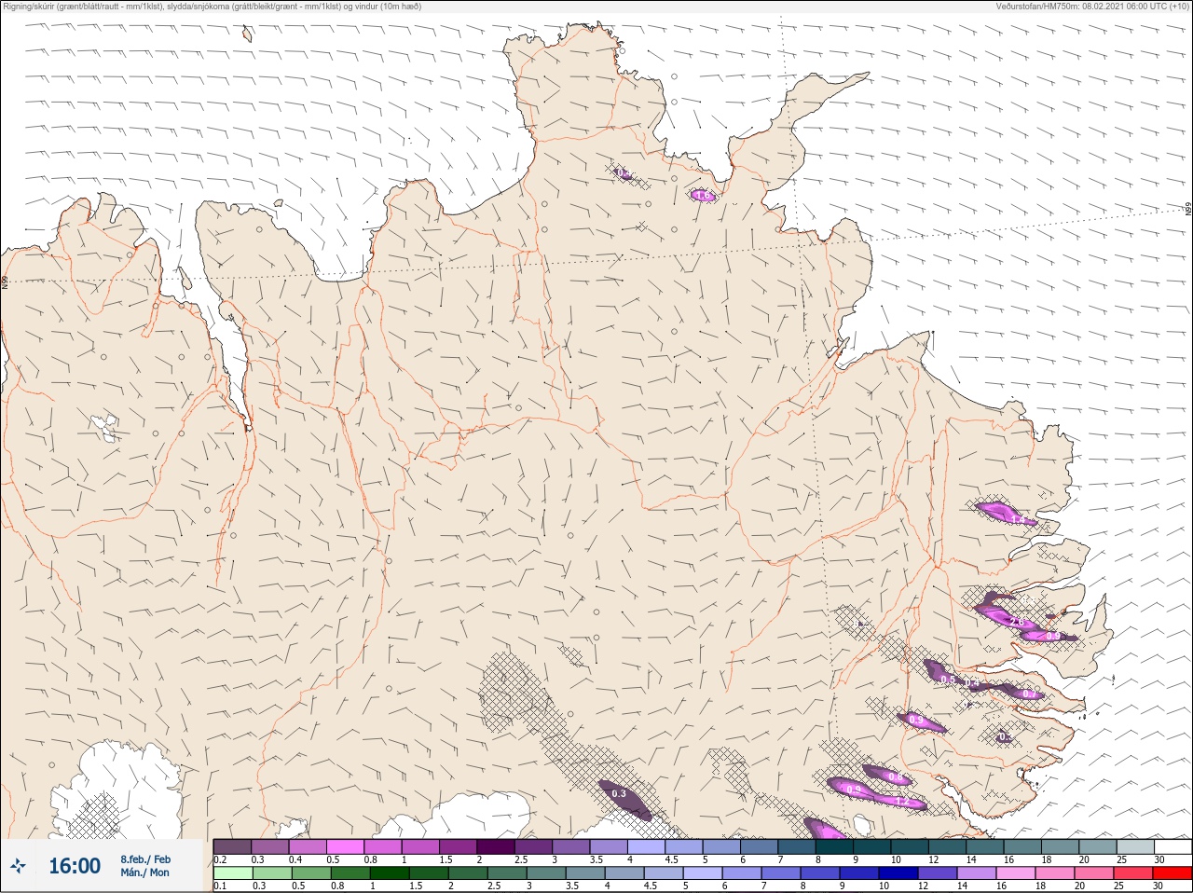Pick the palest green 0.1 swatch, lower legend
1193x893 pixels.
(232, 873)
